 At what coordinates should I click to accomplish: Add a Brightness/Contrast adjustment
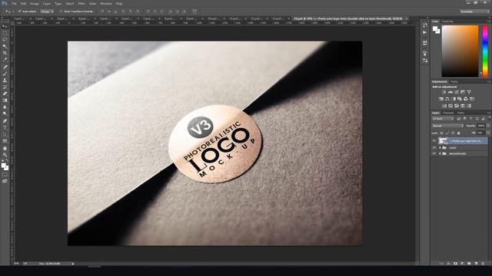[x=444, y=92]
